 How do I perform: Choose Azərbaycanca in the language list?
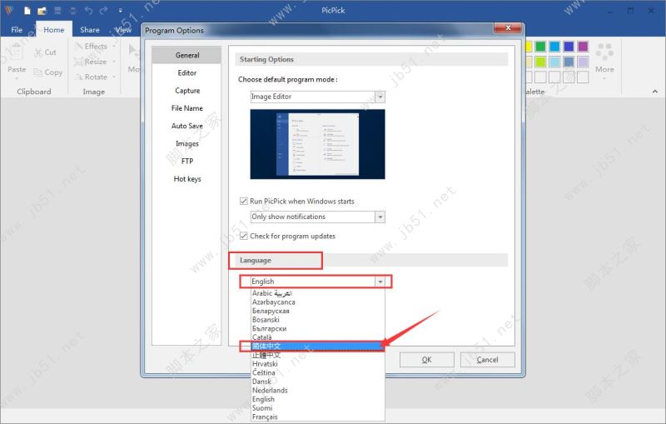tap(317, 302)
